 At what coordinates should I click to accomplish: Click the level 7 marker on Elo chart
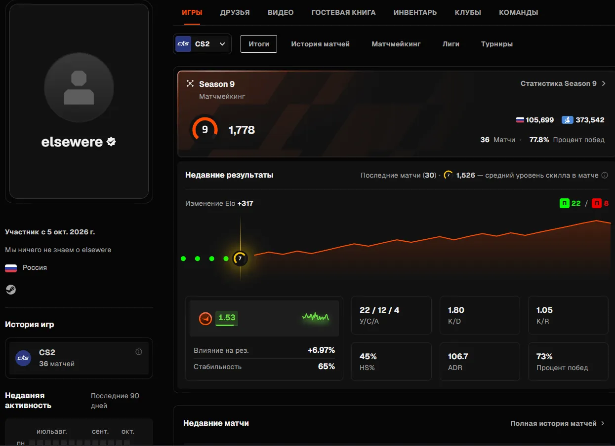coord(240,258)
